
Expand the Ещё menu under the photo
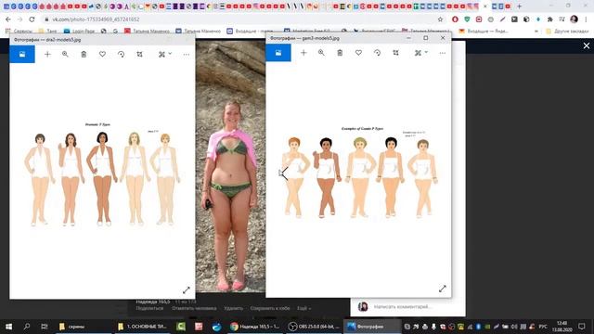(x=303, y=308)
